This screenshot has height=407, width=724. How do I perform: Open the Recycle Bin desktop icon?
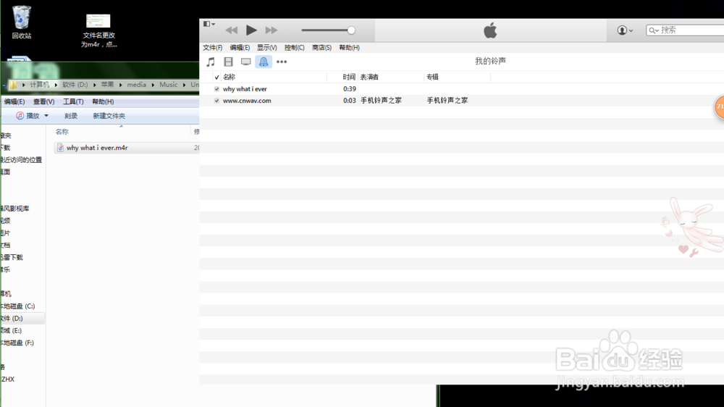21,22
